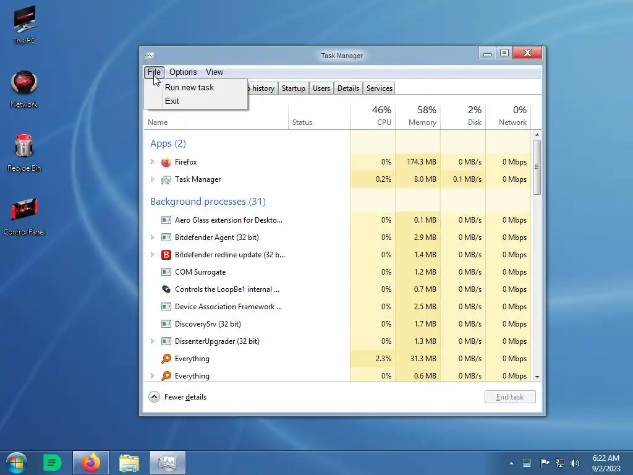Select 'DiscoverySrv (32 bit)' process name
633x475 pixels.
208,324
